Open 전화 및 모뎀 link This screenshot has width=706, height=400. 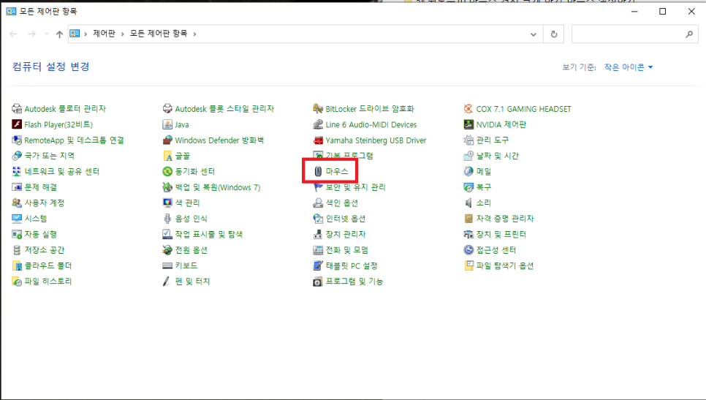[347, 250]
